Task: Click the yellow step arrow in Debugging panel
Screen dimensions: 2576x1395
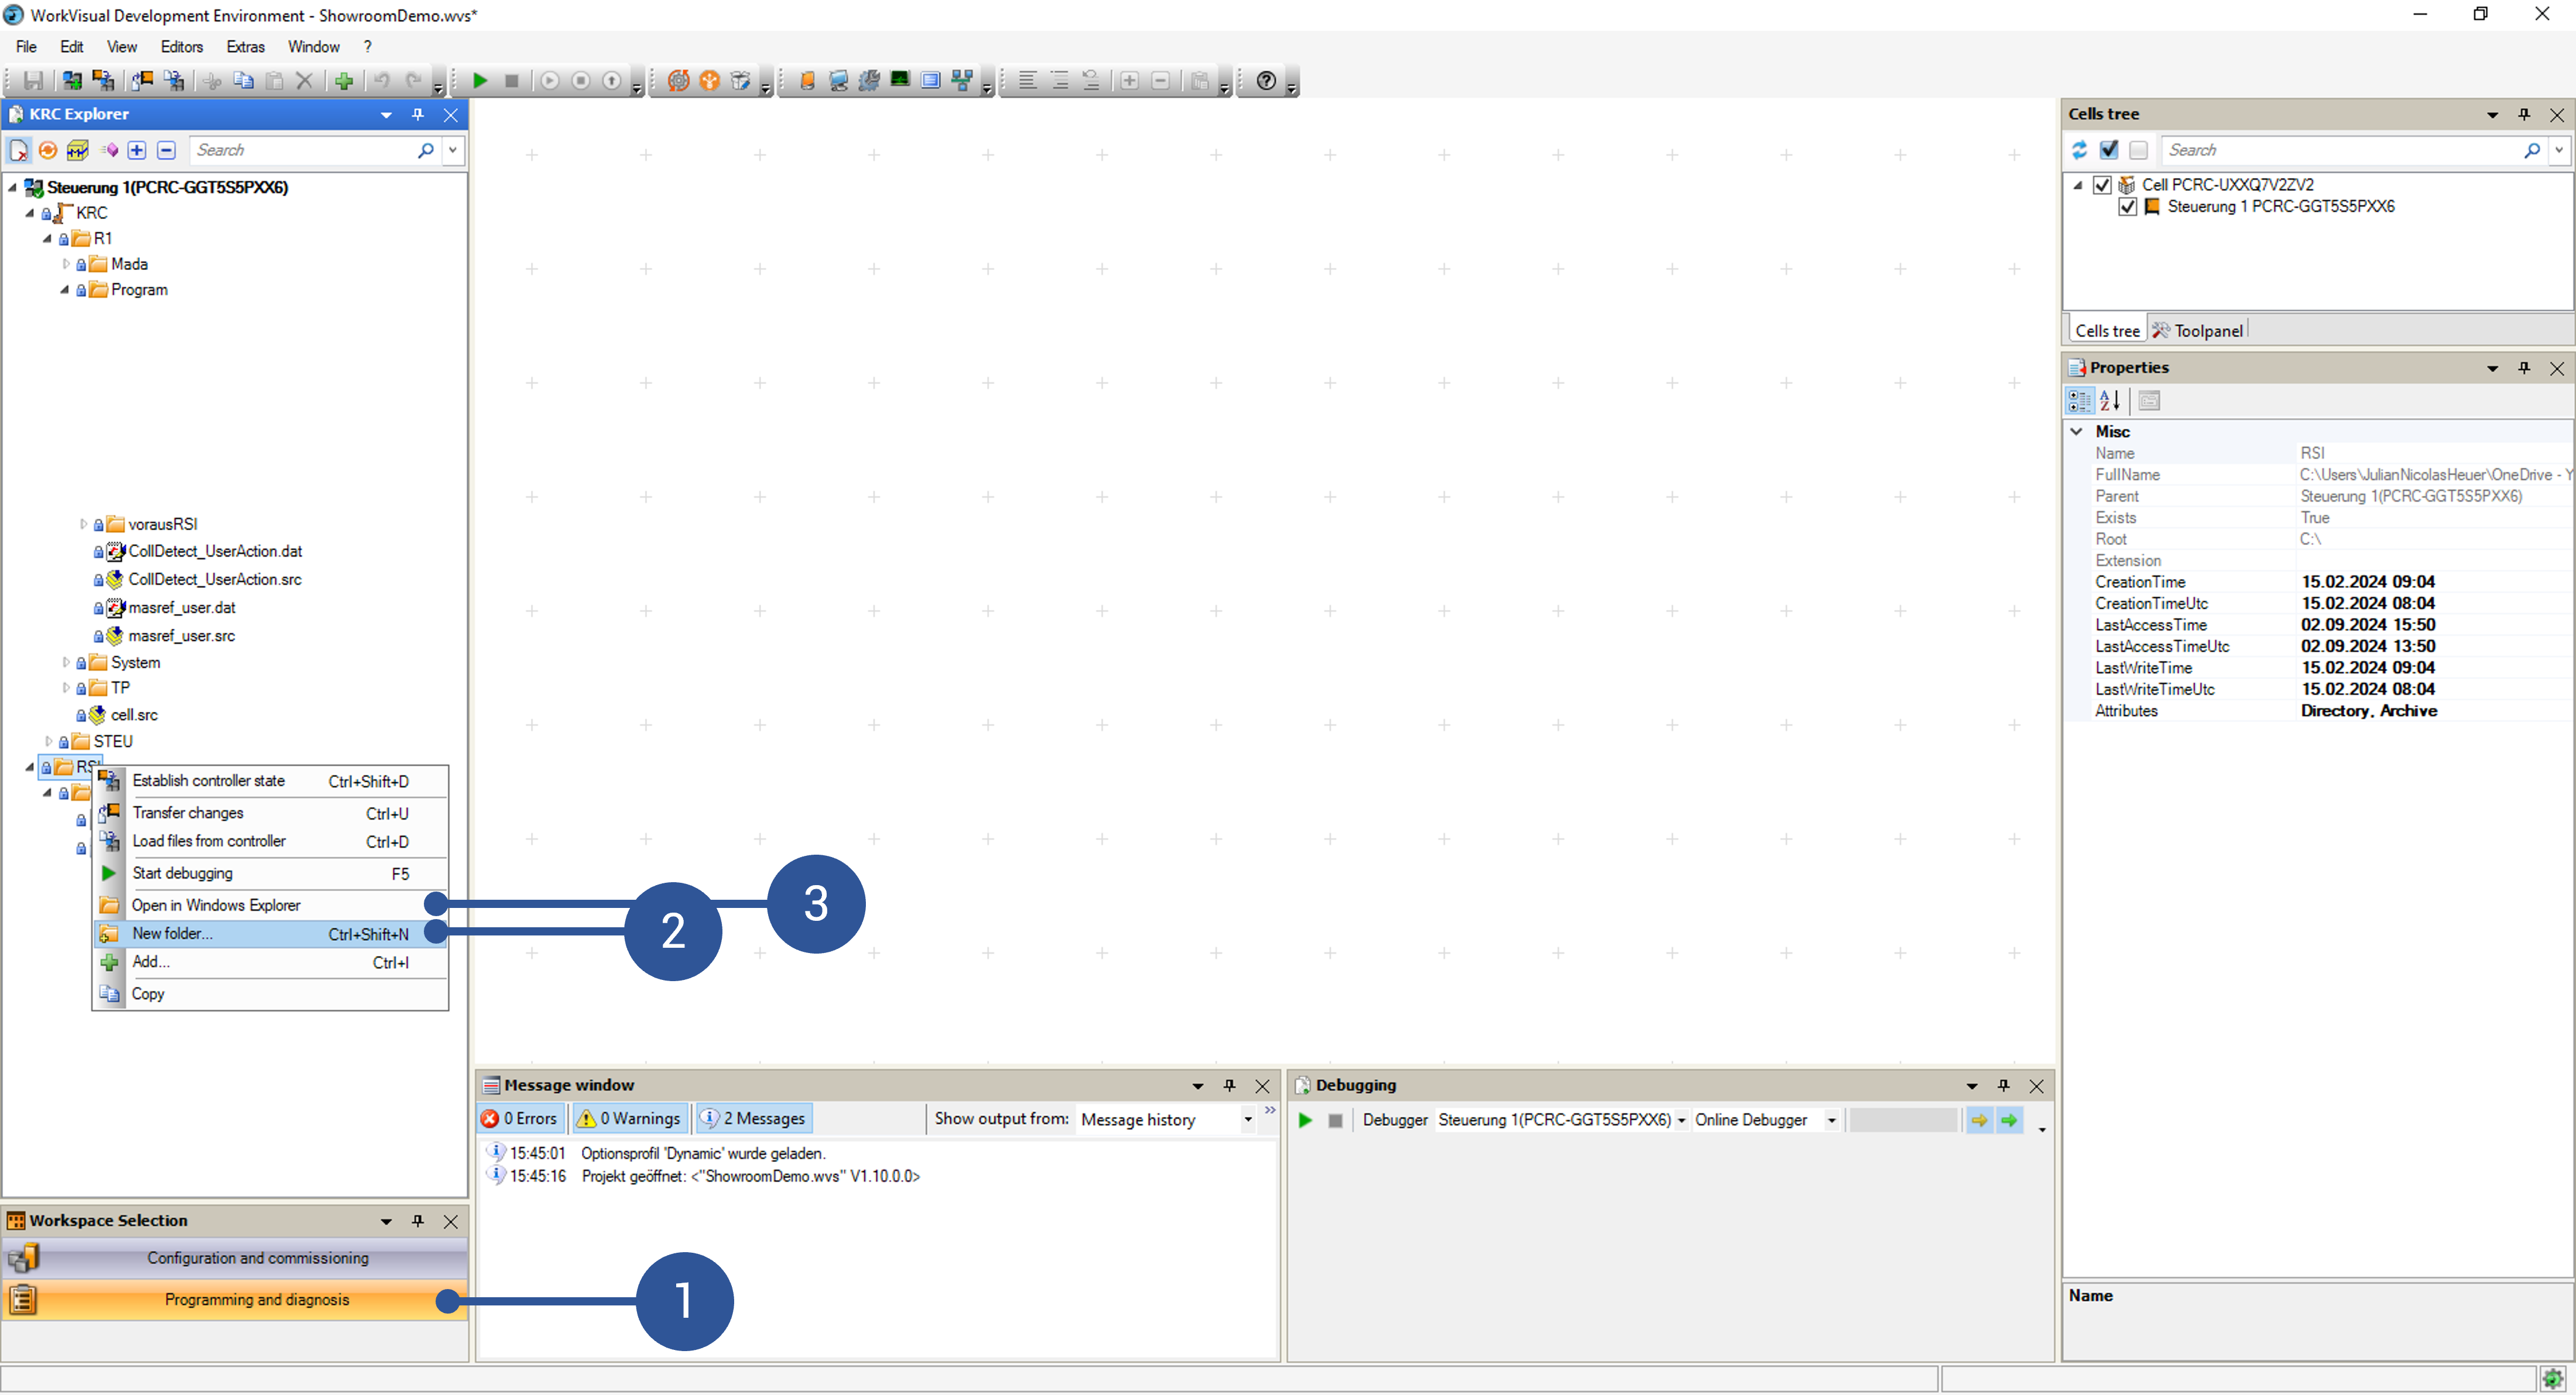Action: [x=1979, y=1120]
